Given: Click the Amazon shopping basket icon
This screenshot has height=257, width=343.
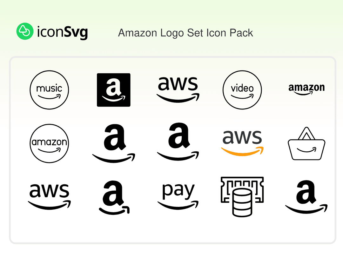Looking at the screenshot, I should coord(306,144).
